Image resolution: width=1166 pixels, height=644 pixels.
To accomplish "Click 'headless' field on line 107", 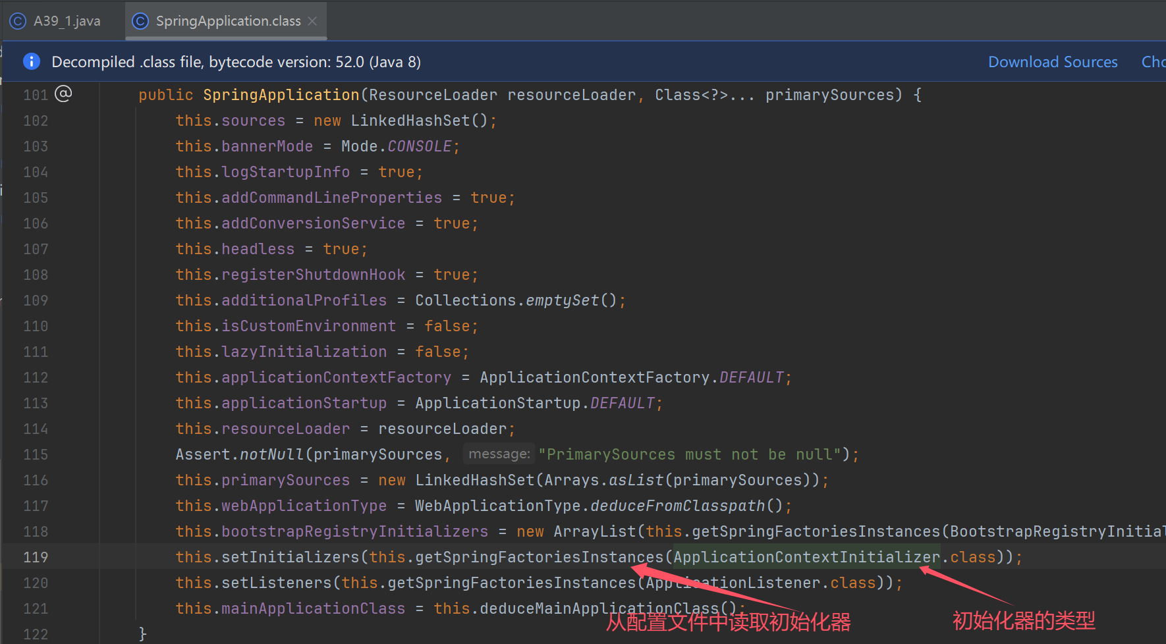I will point(258,249).
